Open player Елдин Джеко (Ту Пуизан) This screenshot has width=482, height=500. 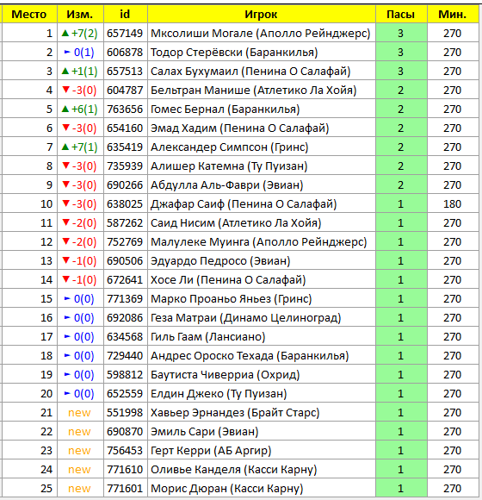pyautogui.click(x=219, y=394)
